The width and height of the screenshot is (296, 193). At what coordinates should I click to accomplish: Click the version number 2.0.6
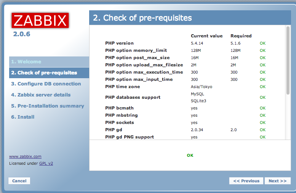(22, 34)
